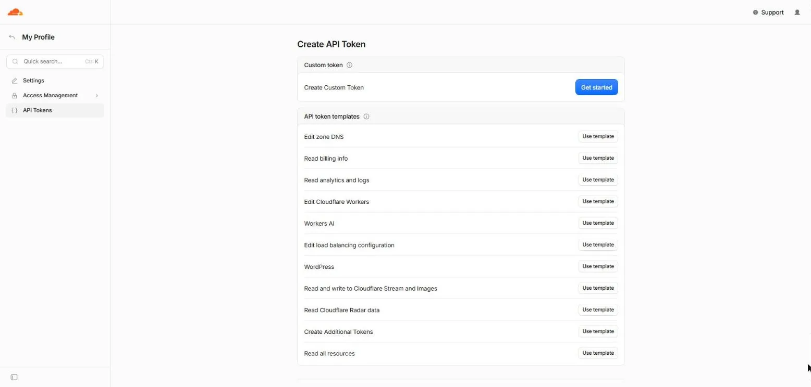Click the Edit zone DNS text
Viewport: 811px width, 387px height.
(x=324, y=137)
